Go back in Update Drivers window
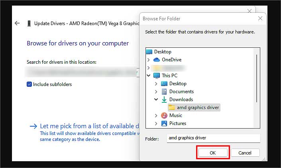 17,23
